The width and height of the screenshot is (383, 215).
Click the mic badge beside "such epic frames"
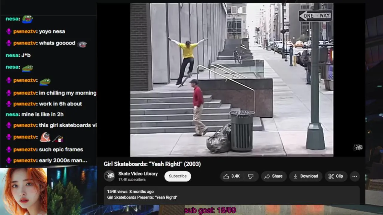(x=9, y=149)
